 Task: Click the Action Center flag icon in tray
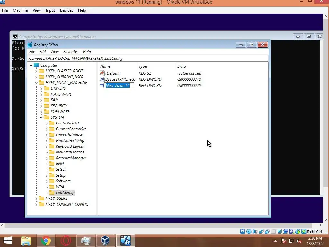coord(283,241)
